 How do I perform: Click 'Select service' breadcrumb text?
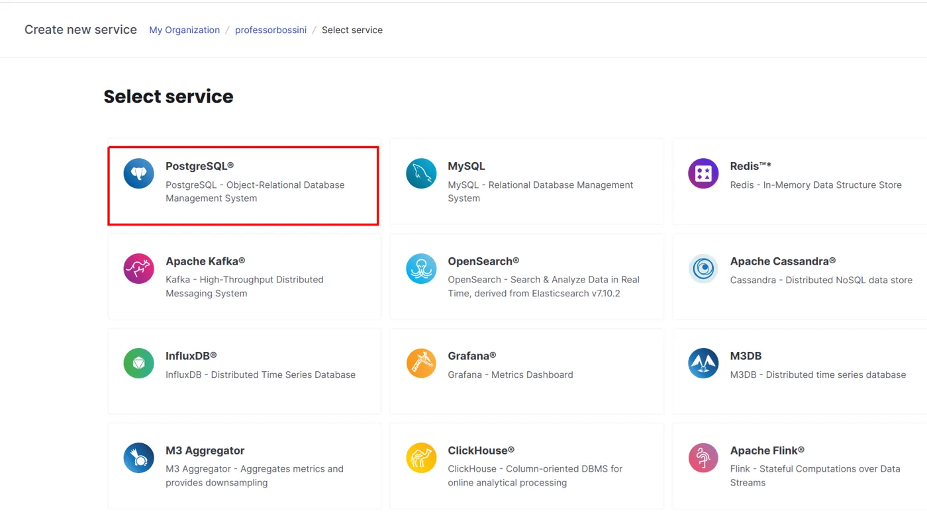352,30
